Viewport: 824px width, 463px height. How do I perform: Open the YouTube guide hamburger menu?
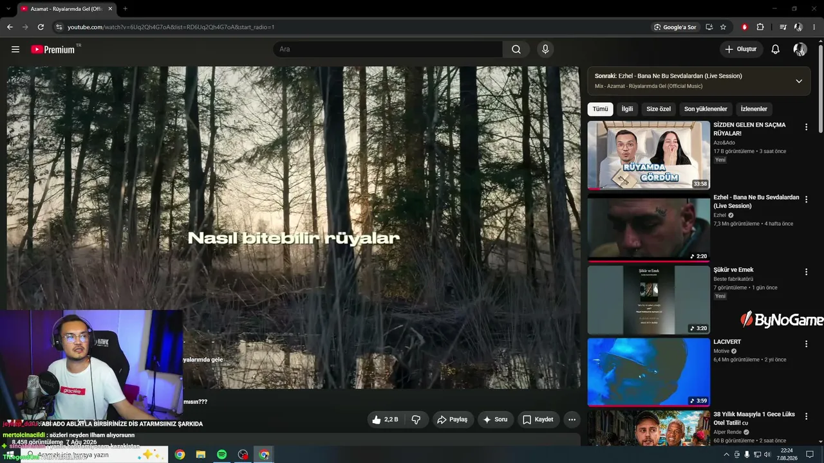[15, 49]
